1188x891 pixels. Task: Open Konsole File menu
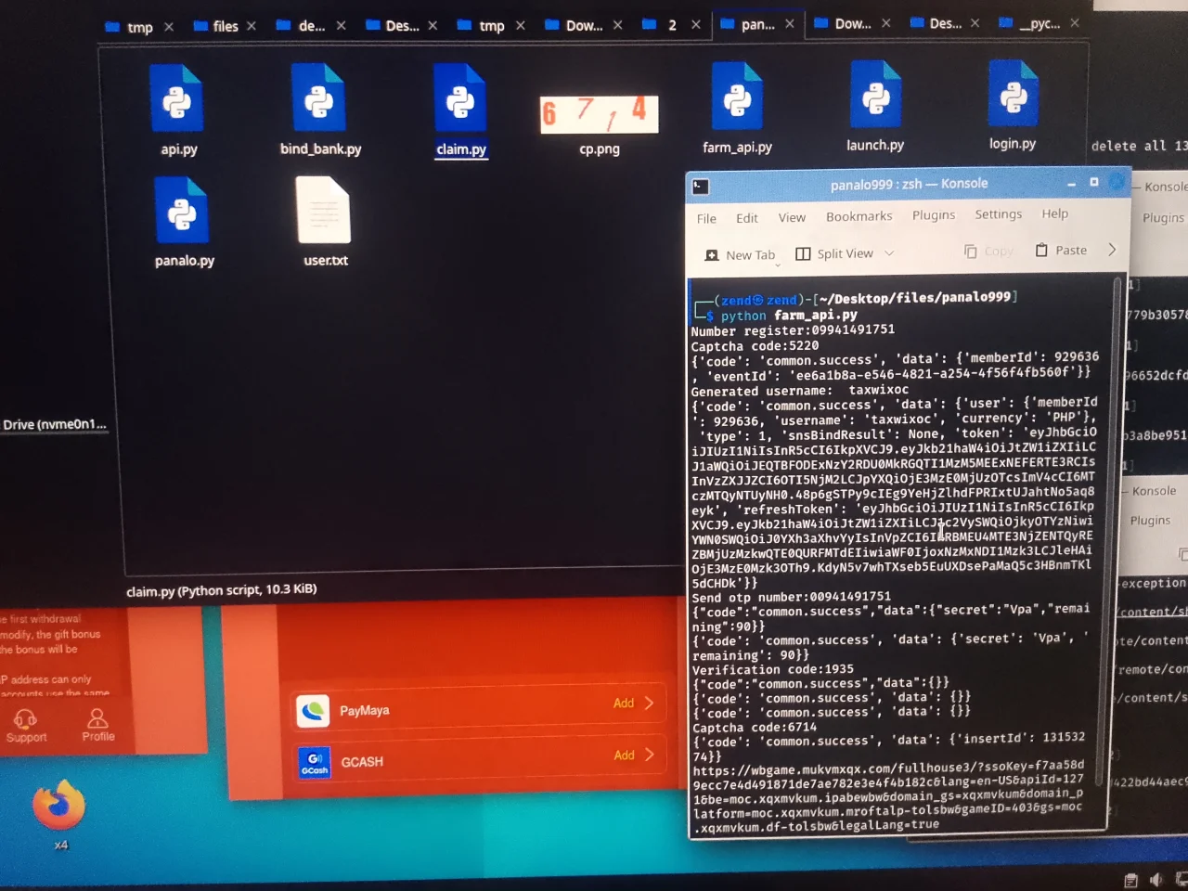706,219
